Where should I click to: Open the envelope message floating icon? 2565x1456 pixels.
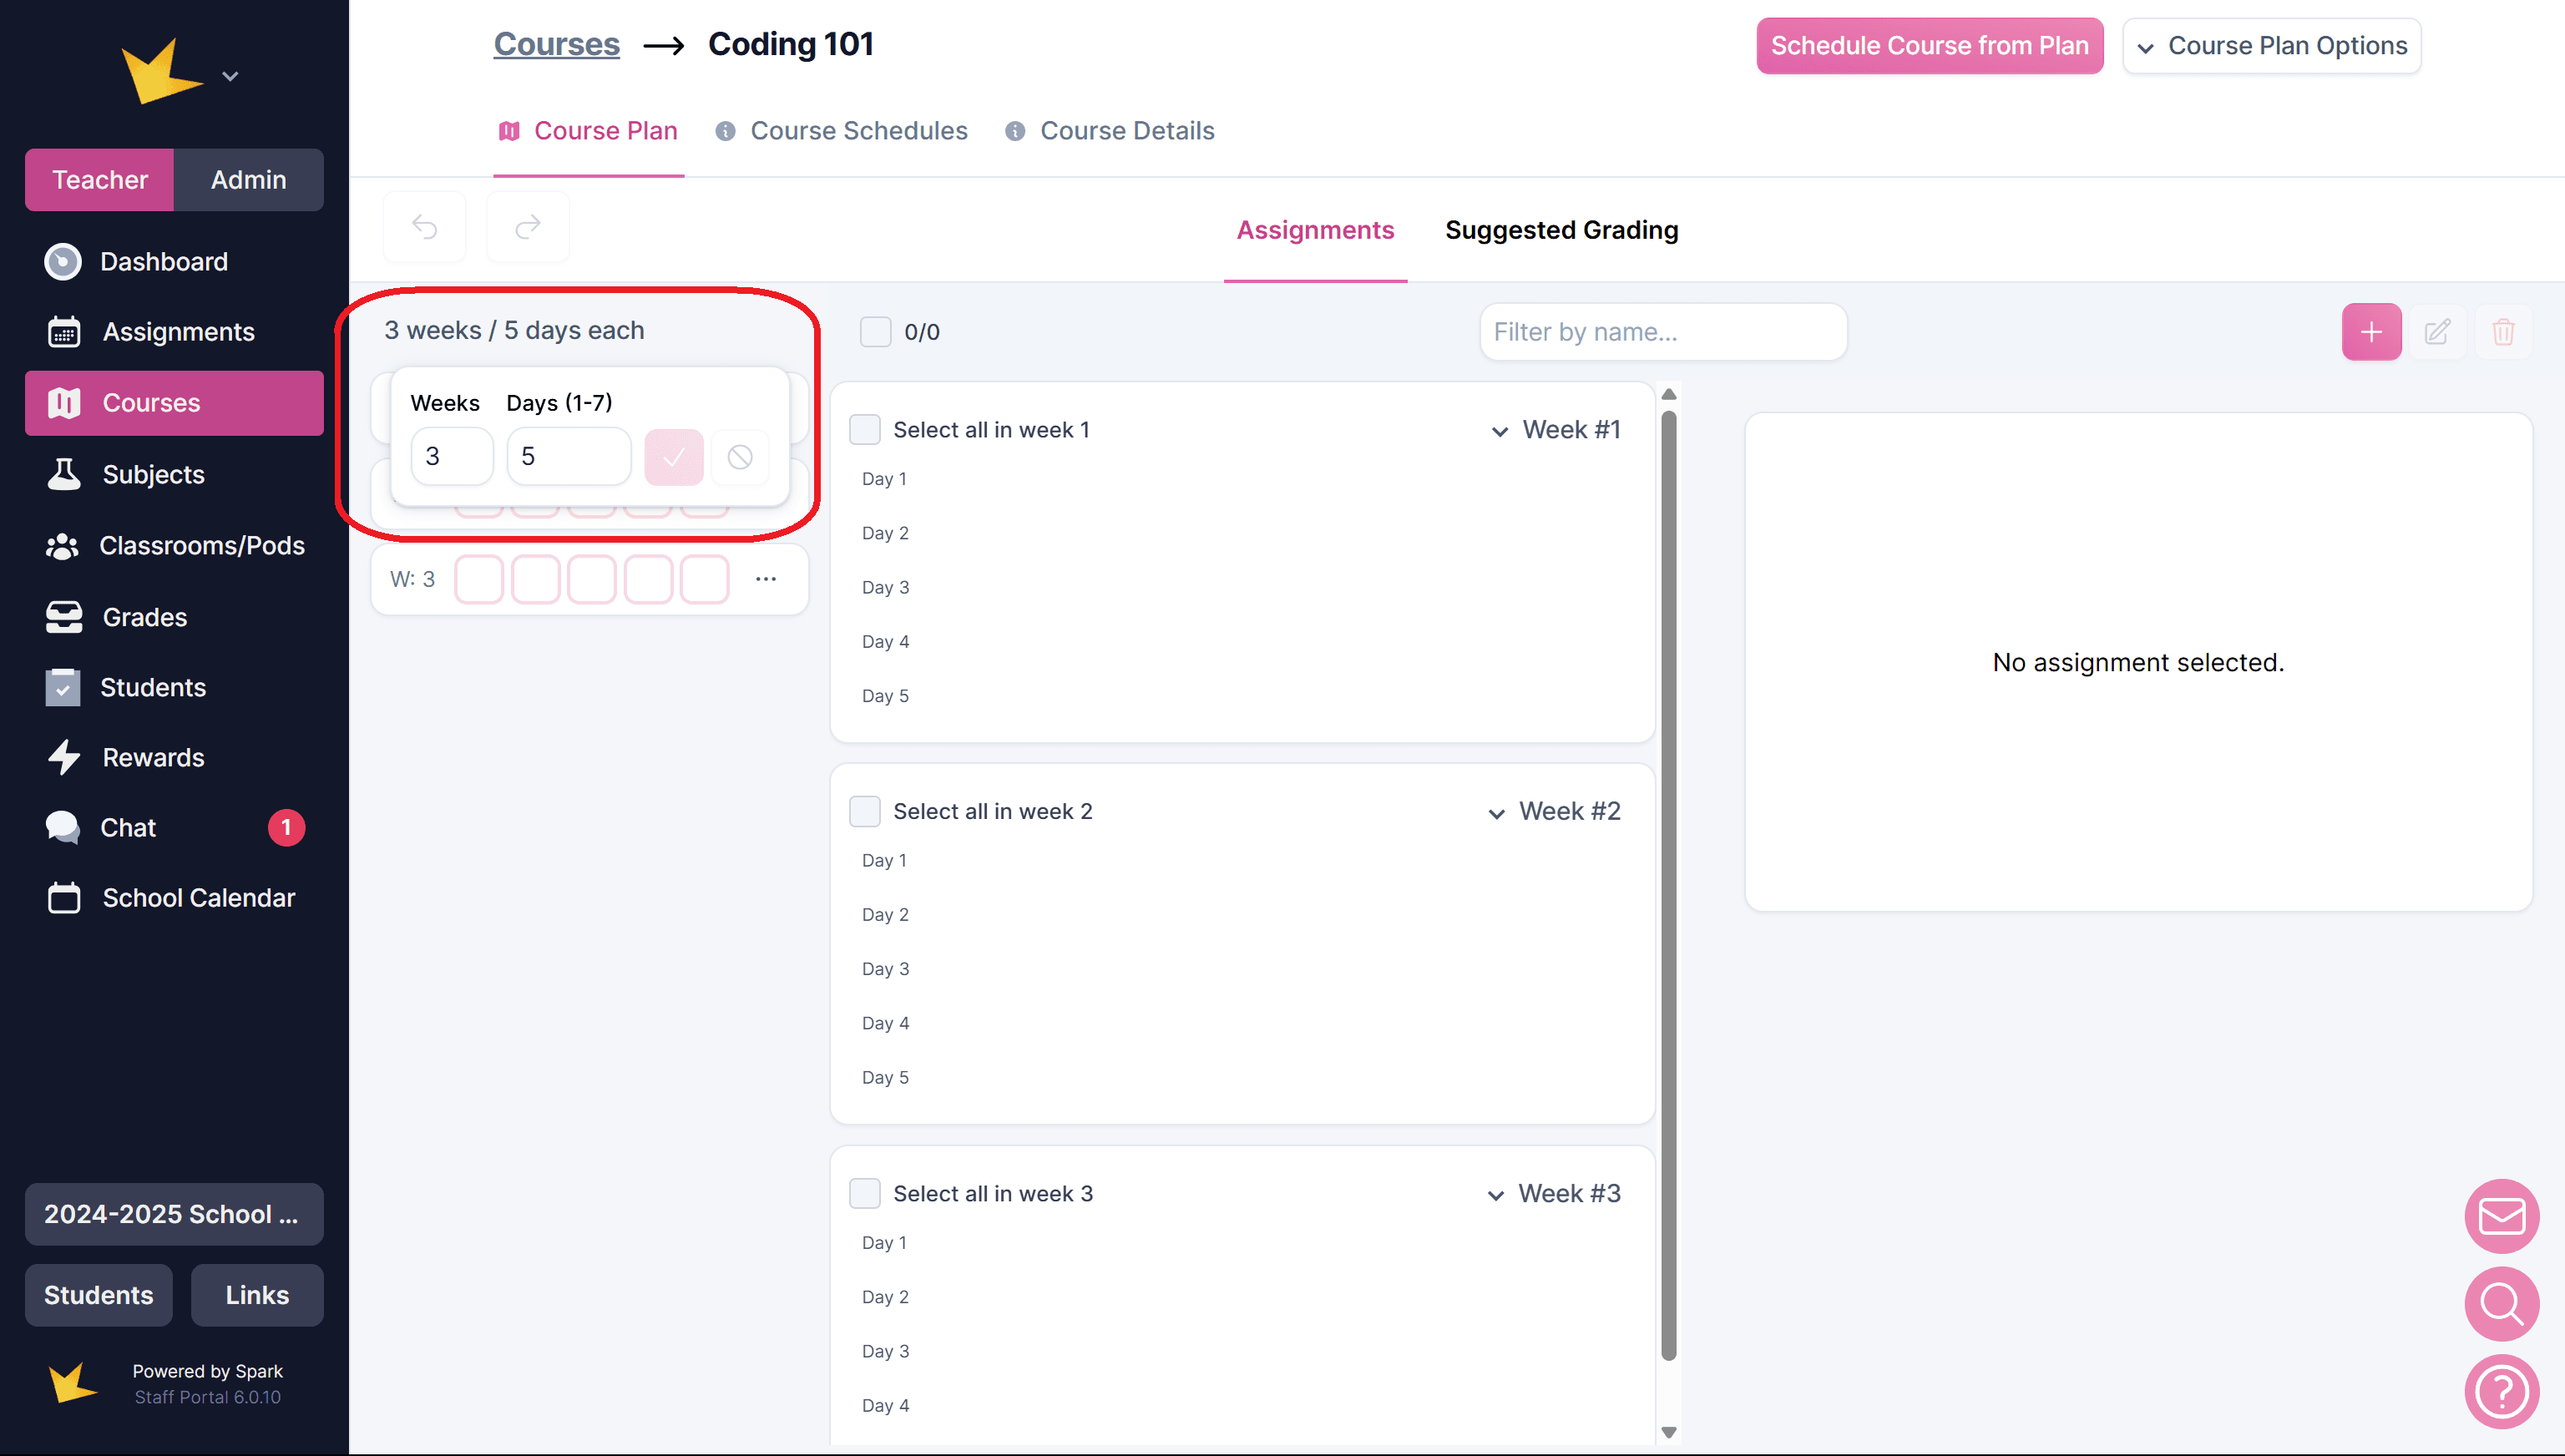(x=2502, y=1216)
